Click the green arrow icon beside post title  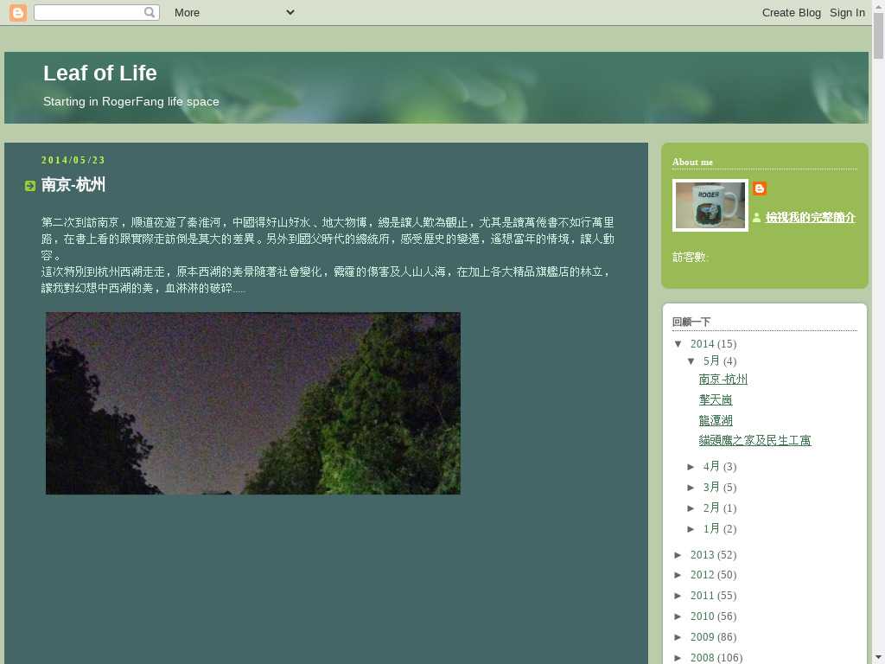(x=30, y=186)
